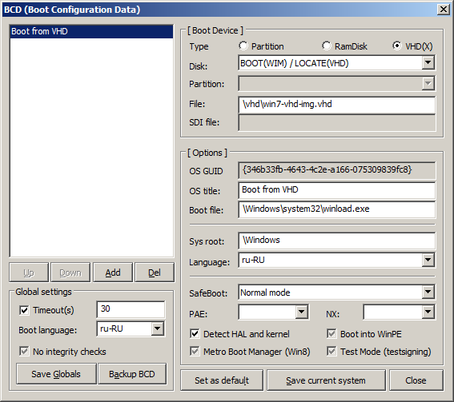Open the Boot language dropdown
454x402 pixels.
[x=158, y=328]
